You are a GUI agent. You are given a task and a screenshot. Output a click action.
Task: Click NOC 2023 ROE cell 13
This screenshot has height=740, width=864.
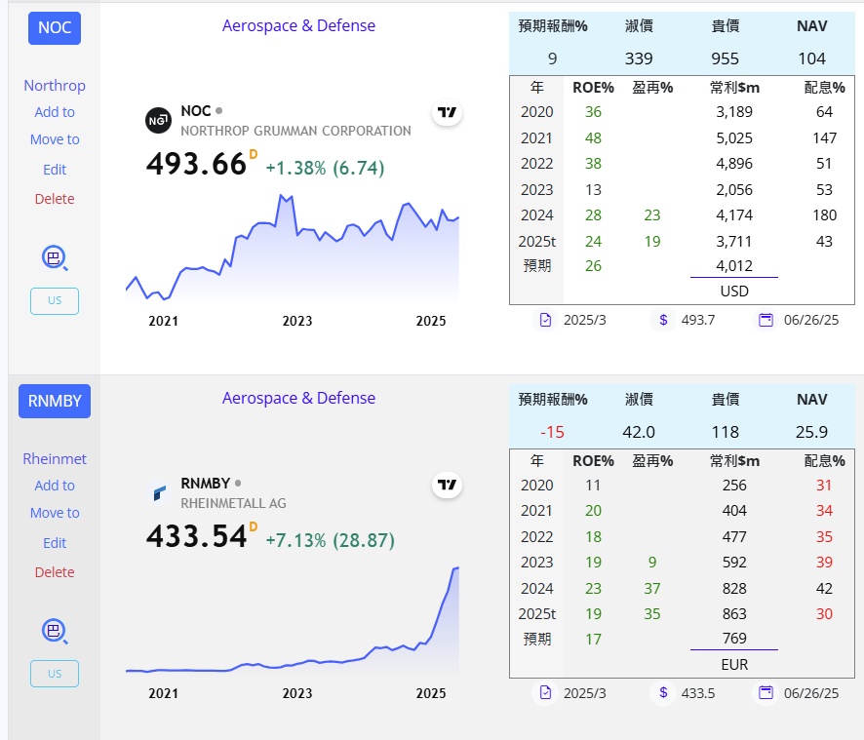[x=594, y=189]
